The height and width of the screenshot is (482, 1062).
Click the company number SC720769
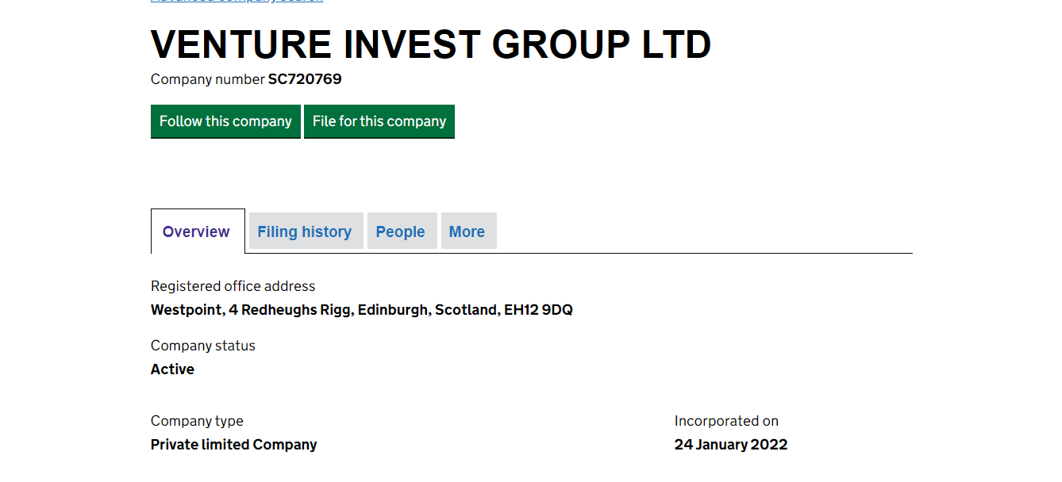305,79
